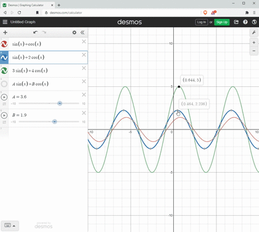
Task: Open graph settings wrench
Action: coord(254,32)
